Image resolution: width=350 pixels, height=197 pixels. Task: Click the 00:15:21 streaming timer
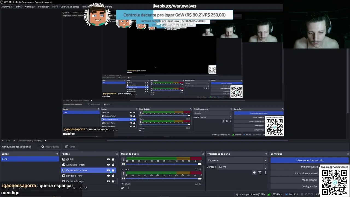click(291, 194)
